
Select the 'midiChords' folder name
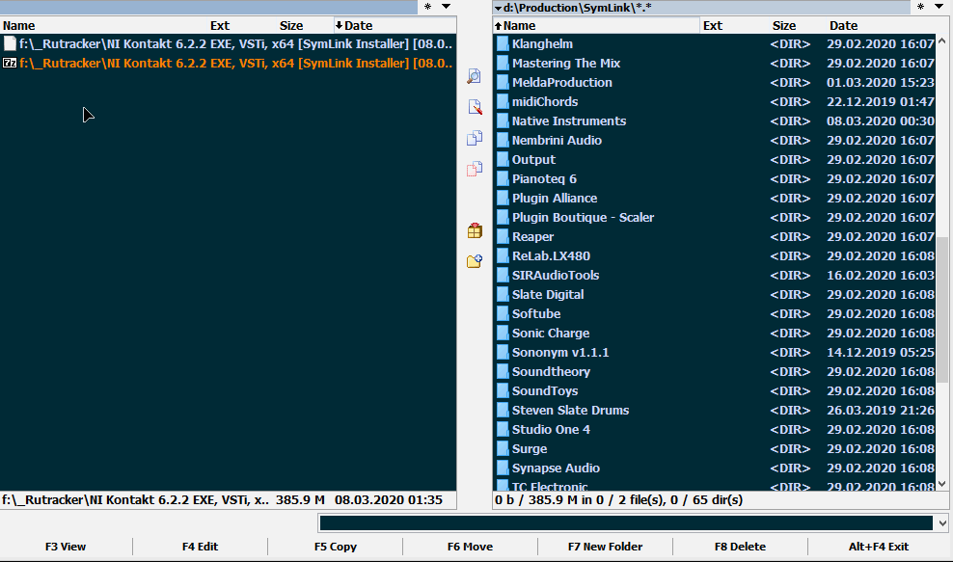pos(545,101)
